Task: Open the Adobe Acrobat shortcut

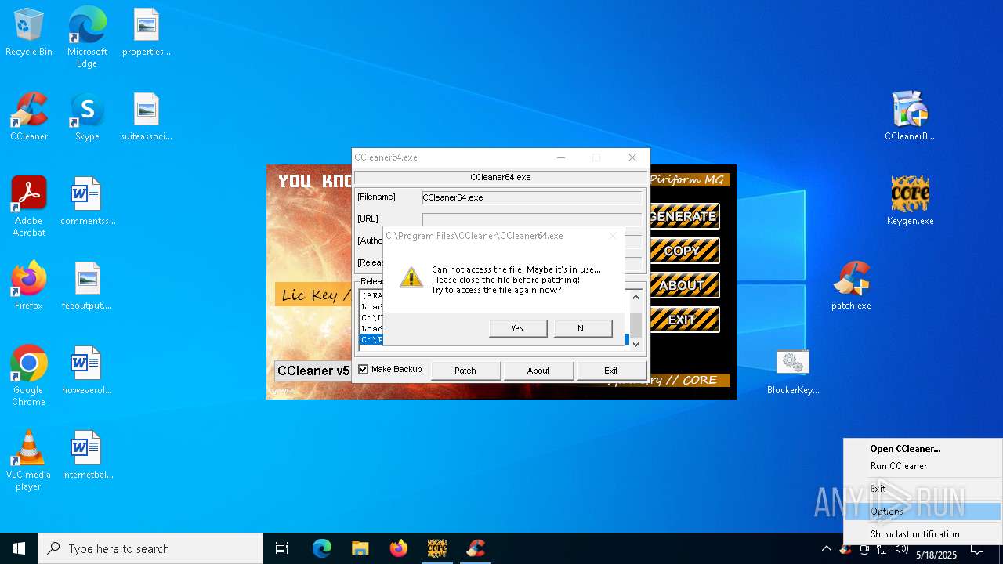Action: (29, 207)
